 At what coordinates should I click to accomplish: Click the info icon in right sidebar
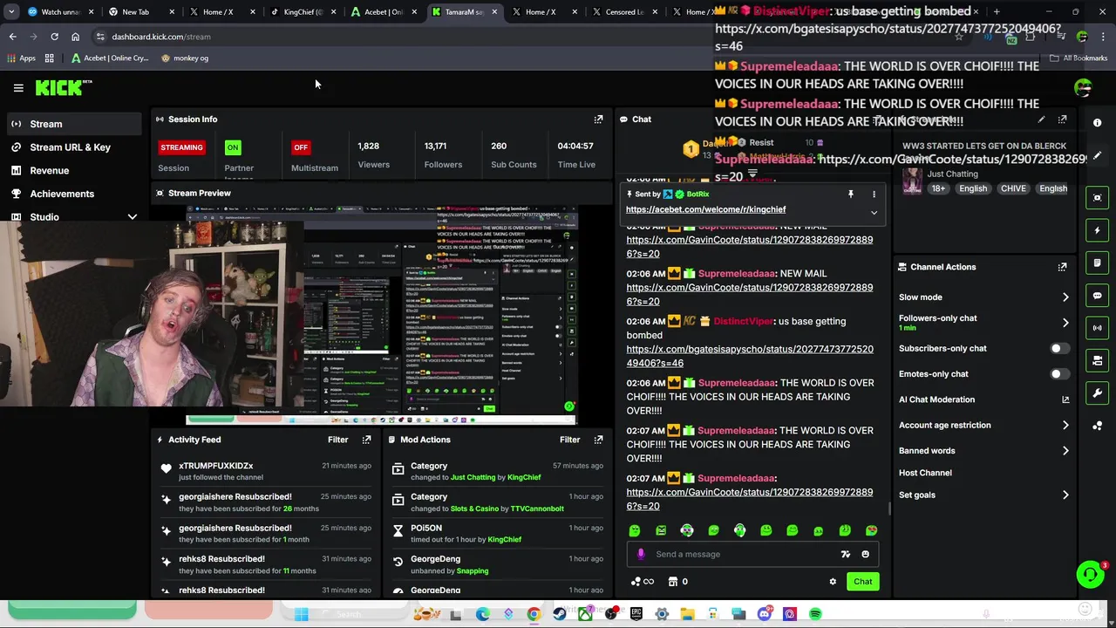point(1098,123)
